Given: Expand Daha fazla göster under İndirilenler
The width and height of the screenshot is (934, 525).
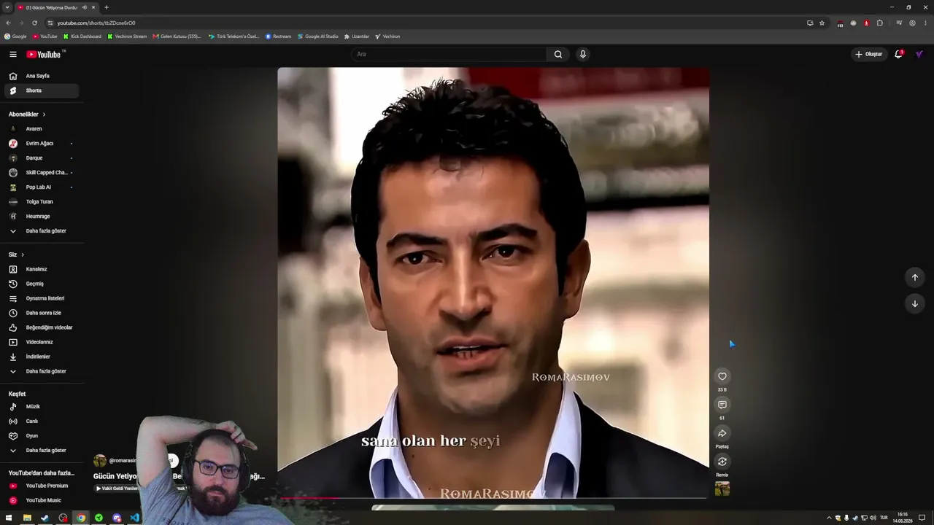Looking at the screenshot, I should pos(42,371).
